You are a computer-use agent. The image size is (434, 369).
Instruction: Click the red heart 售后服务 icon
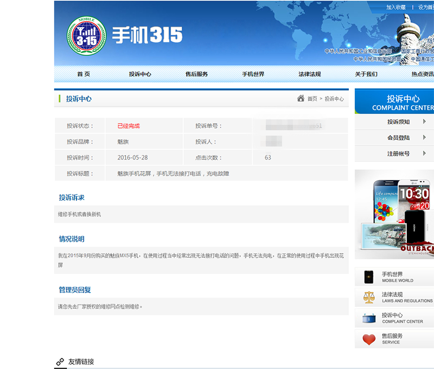click(x=369, y=339)
